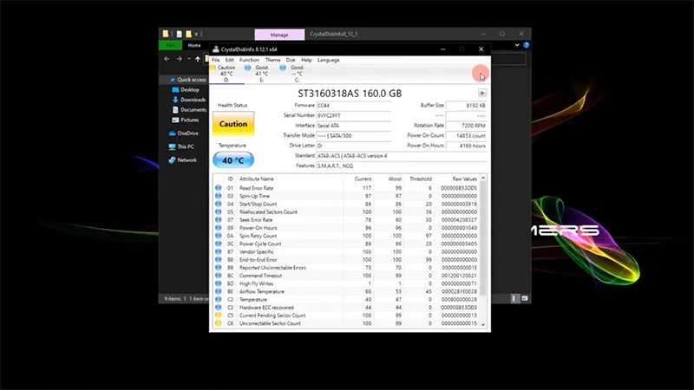Select This PC in the navigation pane
694x390 pixels.
point(186,146)
